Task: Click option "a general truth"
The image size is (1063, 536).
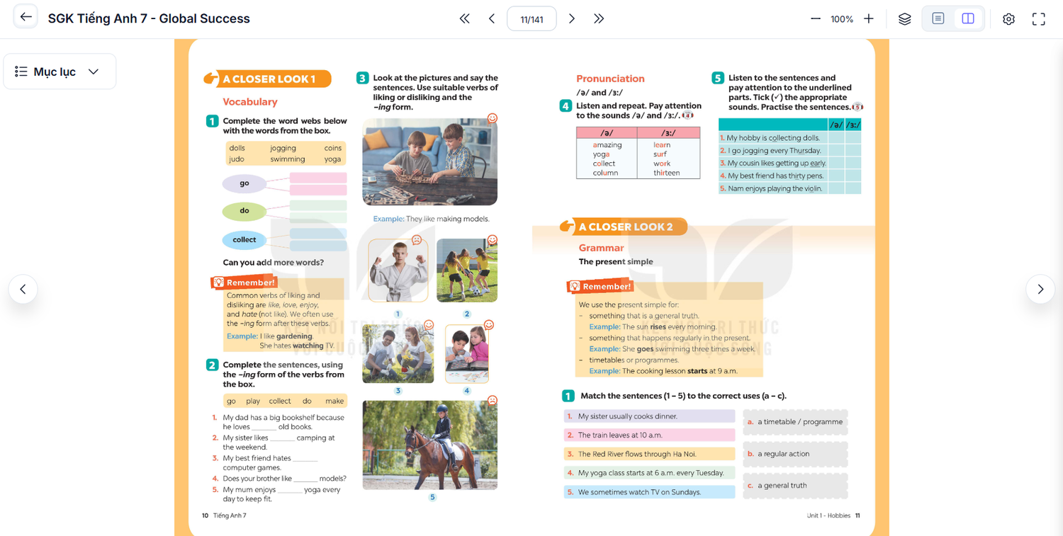Action: point(795,486)
